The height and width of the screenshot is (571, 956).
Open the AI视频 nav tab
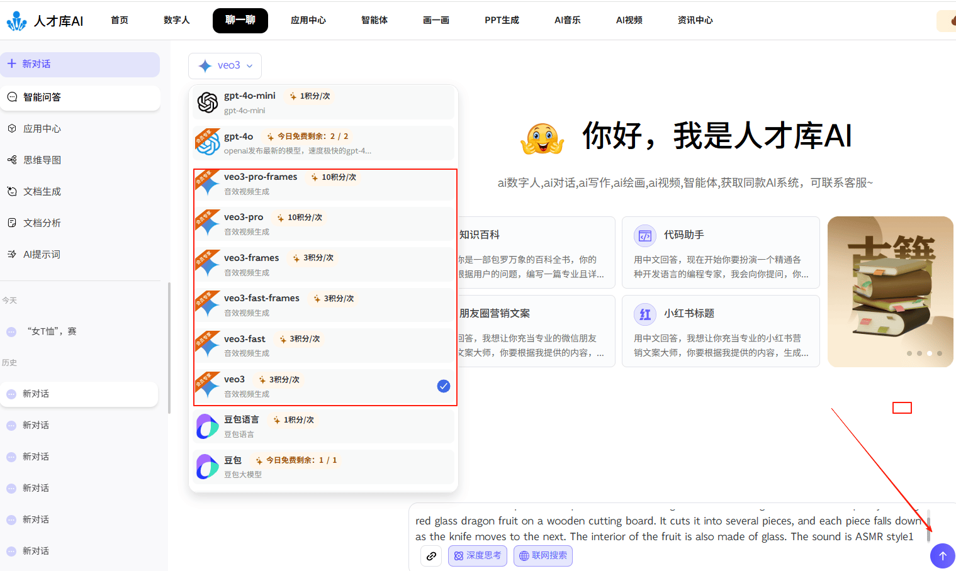coord(629,20)
